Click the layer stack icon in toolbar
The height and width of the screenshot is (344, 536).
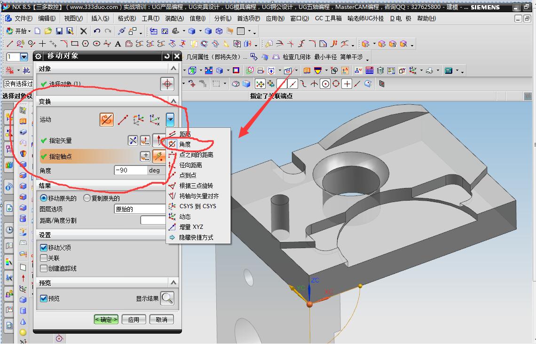380,70
